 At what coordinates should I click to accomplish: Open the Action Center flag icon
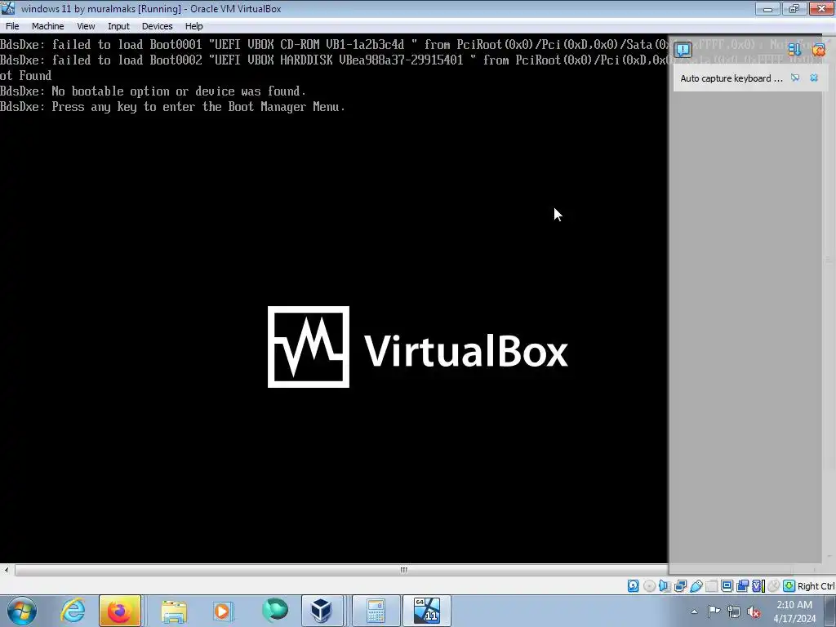[714, 611]
